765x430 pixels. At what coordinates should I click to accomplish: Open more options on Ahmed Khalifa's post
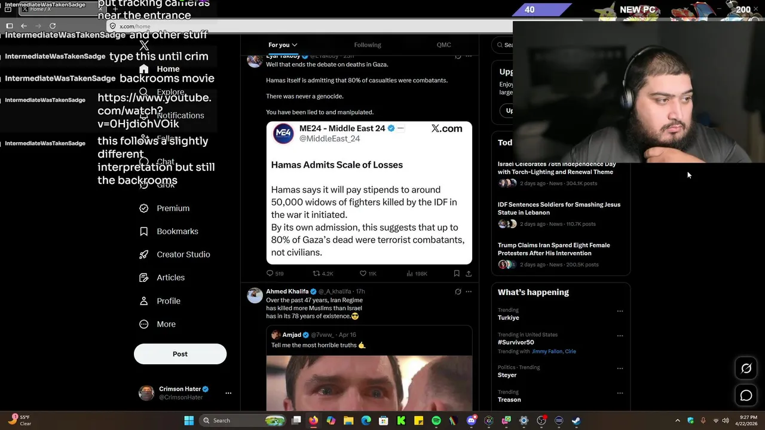click(x=469, y=291)
